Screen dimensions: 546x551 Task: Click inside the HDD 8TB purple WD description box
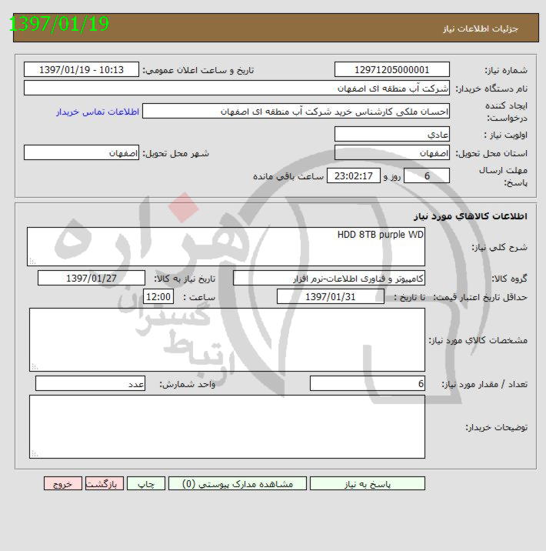(x=226, y=246)
